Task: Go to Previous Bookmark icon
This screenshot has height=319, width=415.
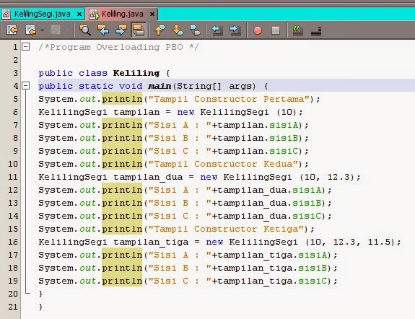Action: [x=160, y=30]
